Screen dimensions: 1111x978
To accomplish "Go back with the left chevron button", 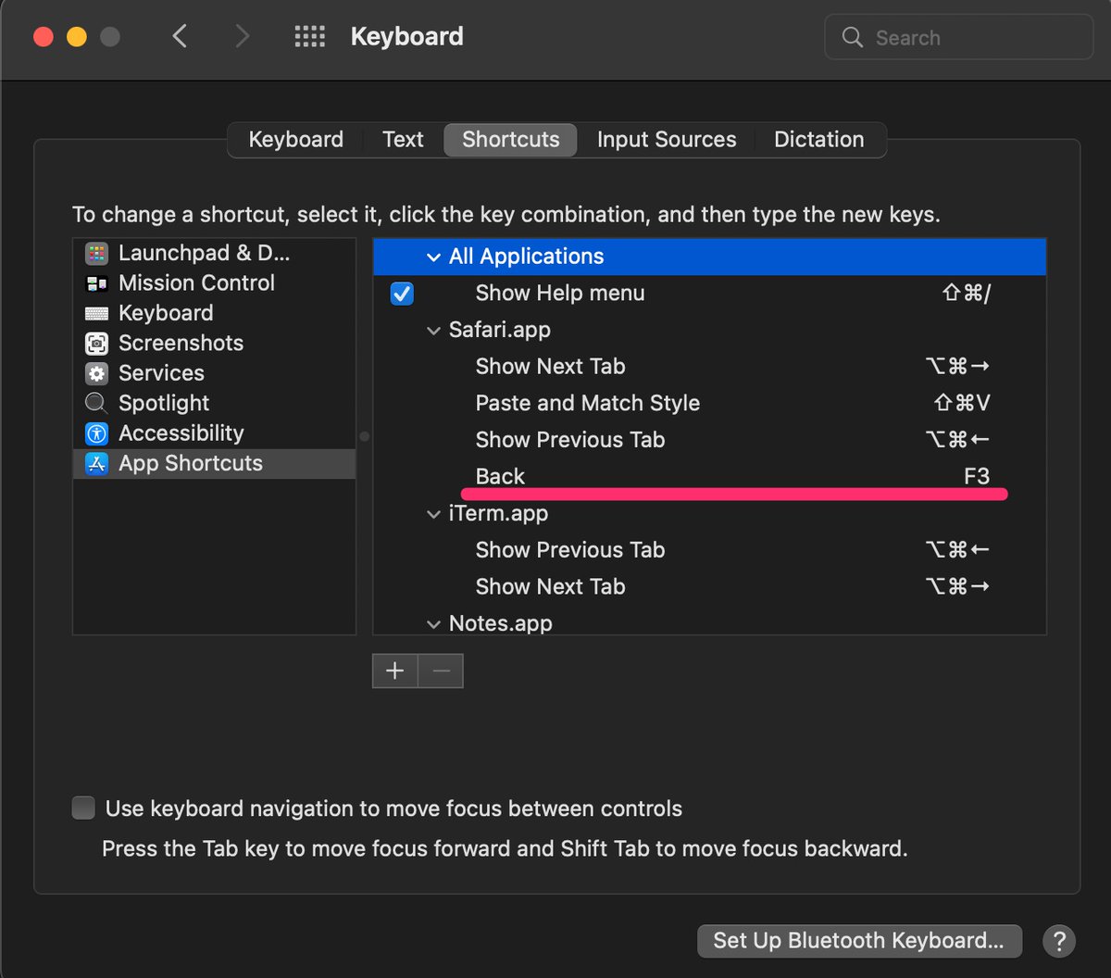I will 180,37.
